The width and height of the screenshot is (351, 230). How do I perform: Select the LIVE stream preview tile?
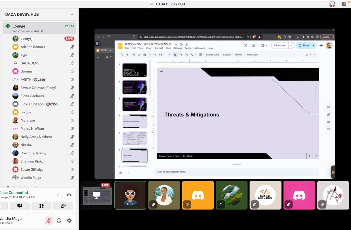pos(97,195)
